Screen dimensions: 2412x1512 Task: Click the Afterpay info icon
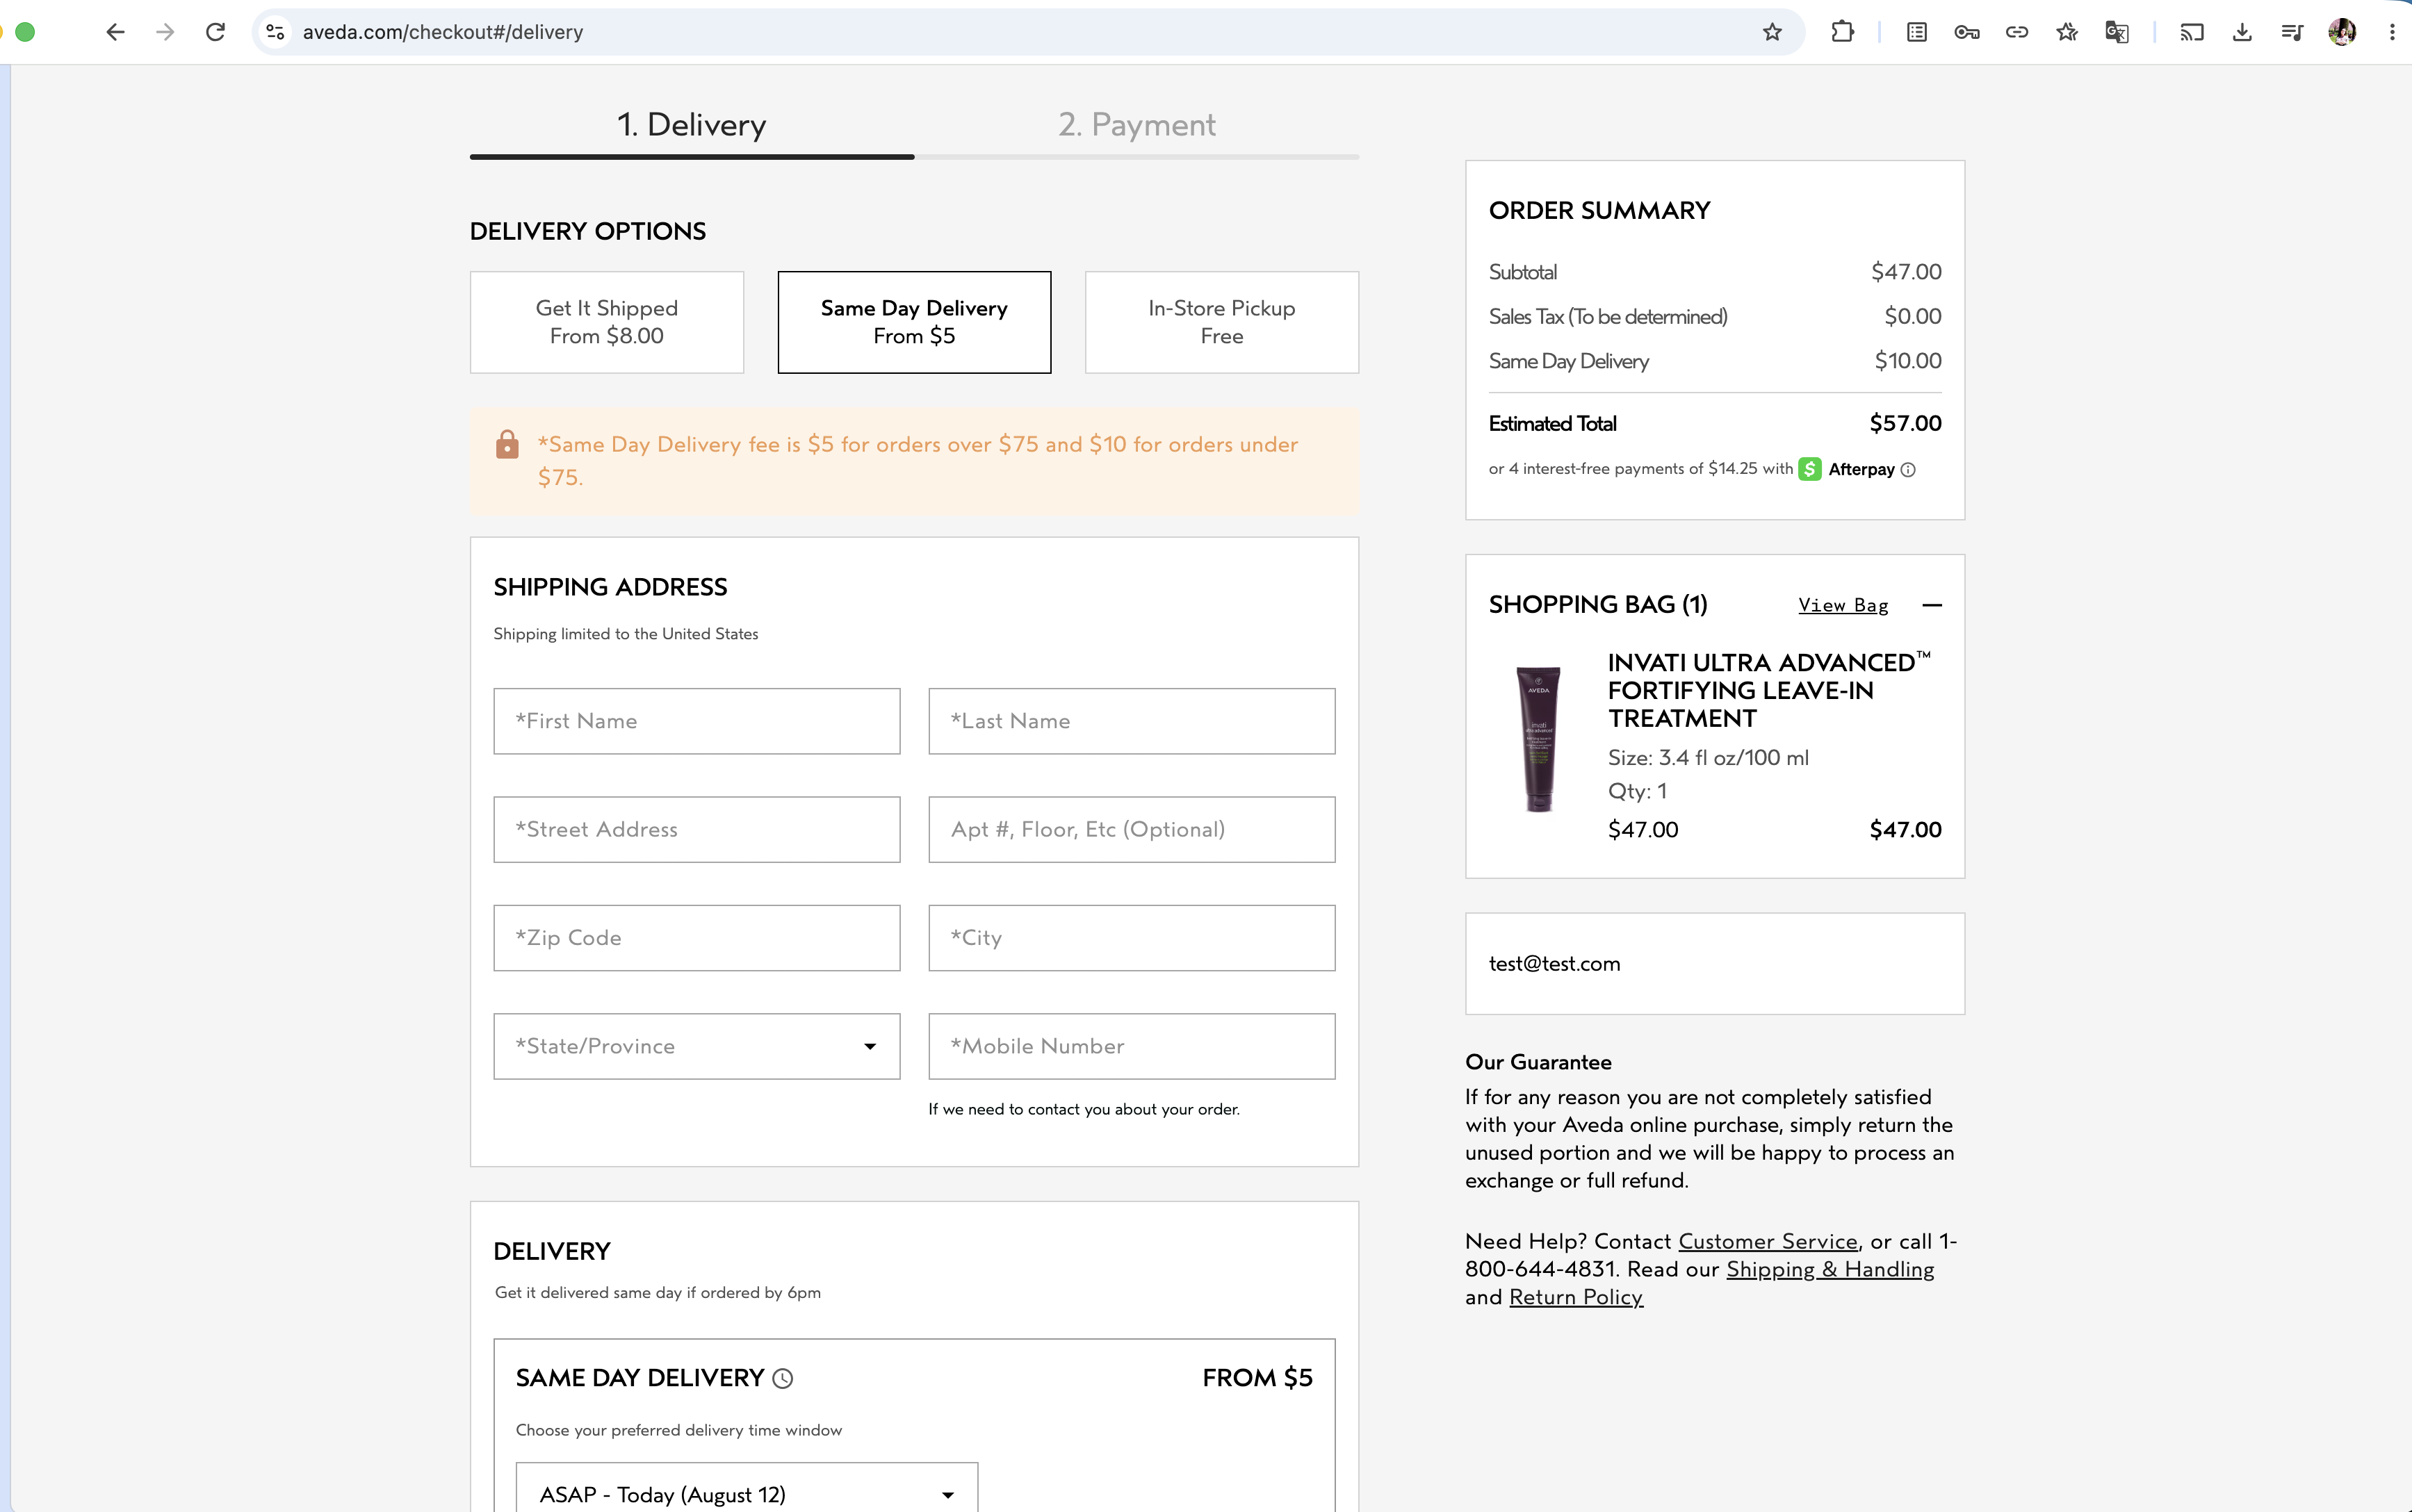coord(1908,470)
